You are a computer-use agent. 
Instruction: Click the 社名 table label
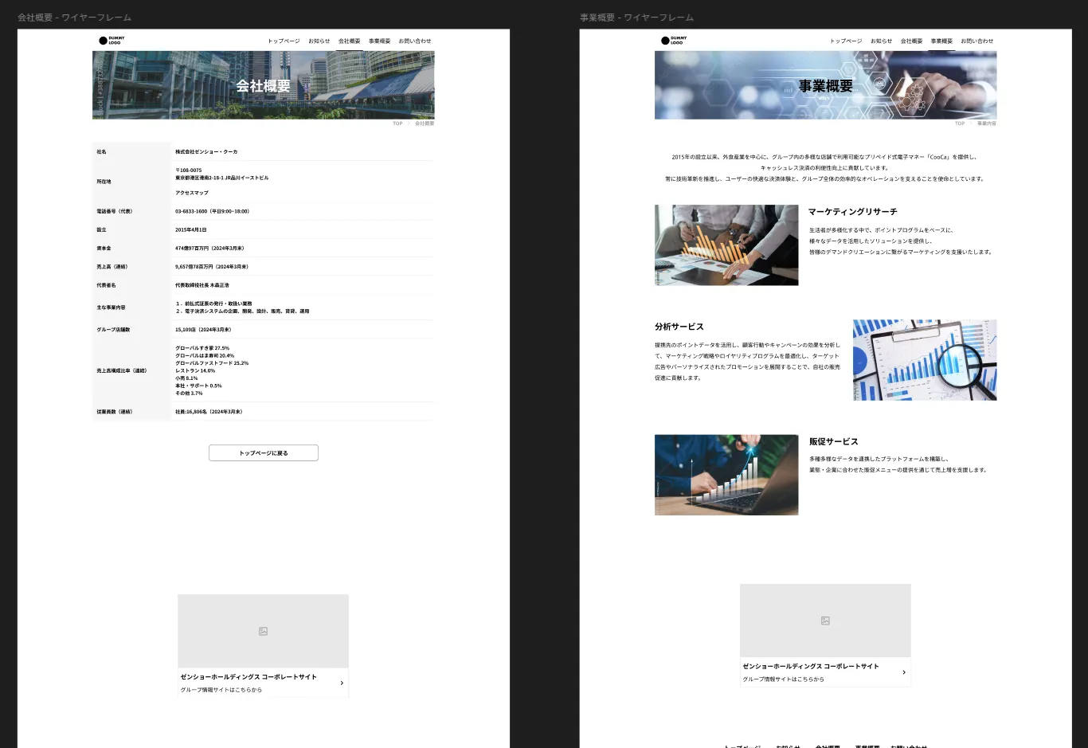(x=101, y=151)
